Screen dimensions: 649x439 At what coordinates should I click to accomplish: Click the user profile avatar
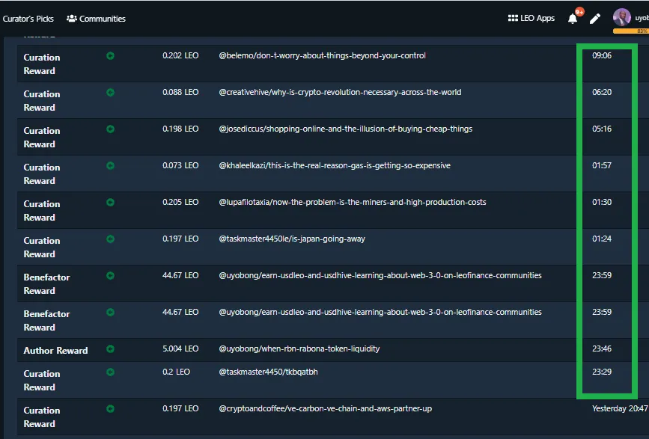point(622,17)
